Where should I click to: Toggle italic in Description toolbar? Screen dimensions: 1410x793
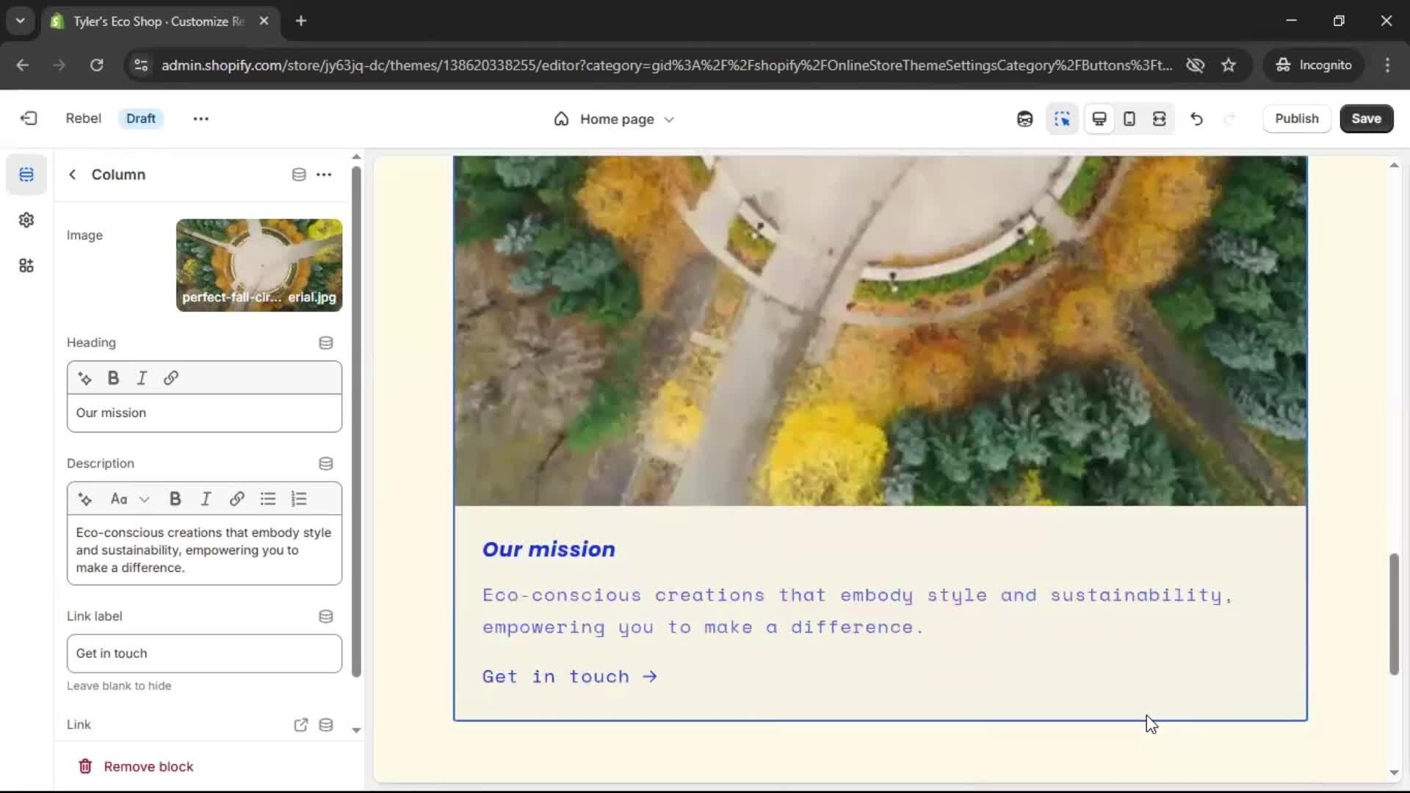pyautogui.click(x=206, y=499)
